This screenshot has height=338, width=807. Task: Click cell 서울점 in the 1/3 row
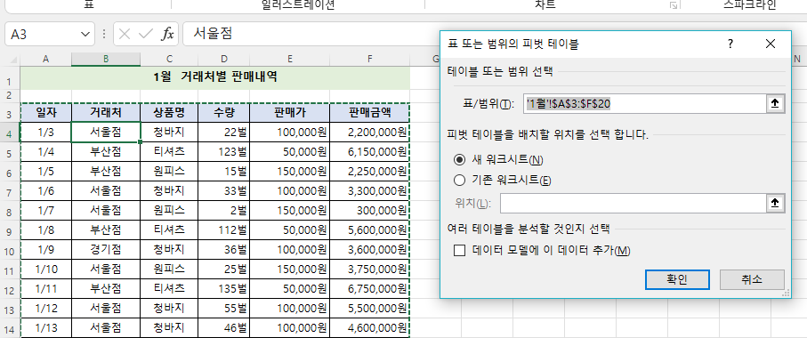pos(106,133)
